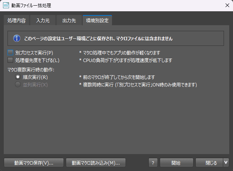Click the blue information icon

(17, 38)
